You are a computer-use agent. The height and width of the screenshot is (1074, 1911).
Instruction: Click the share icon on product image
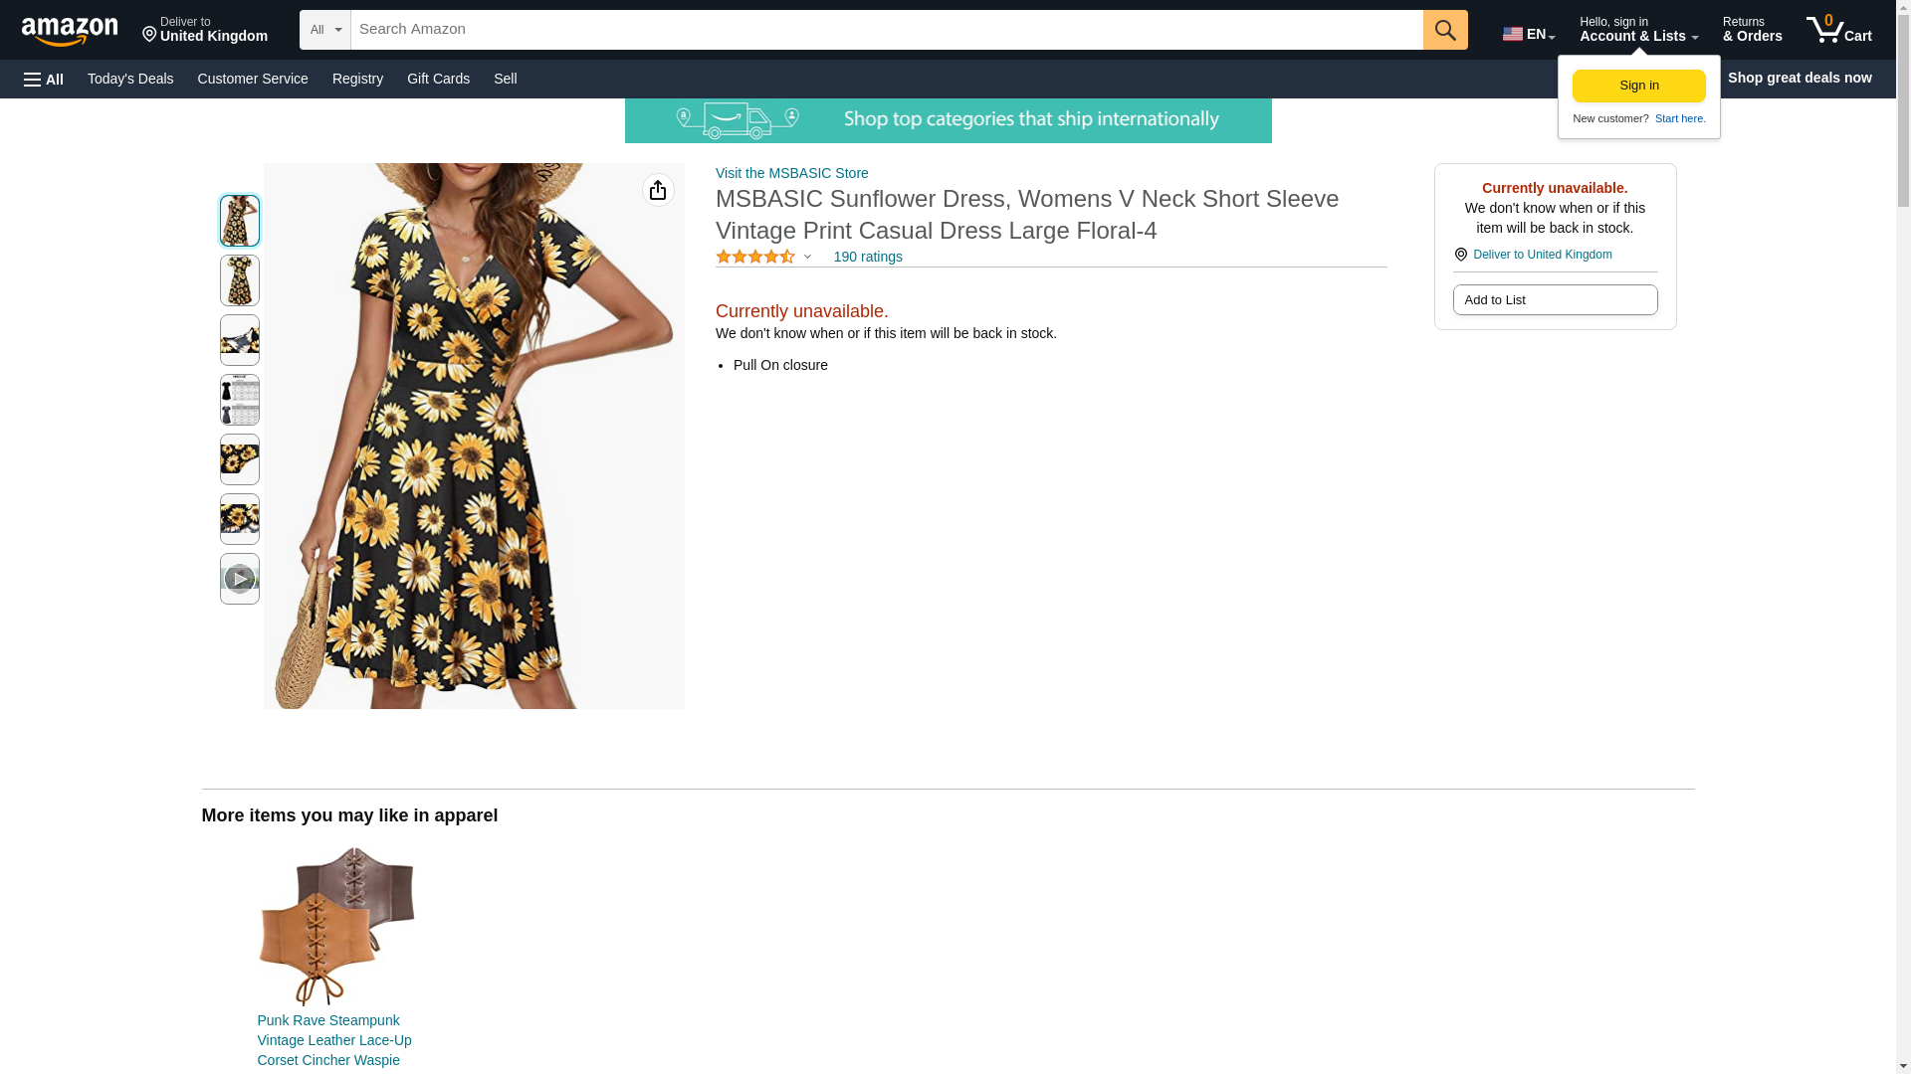coord(658,190)
